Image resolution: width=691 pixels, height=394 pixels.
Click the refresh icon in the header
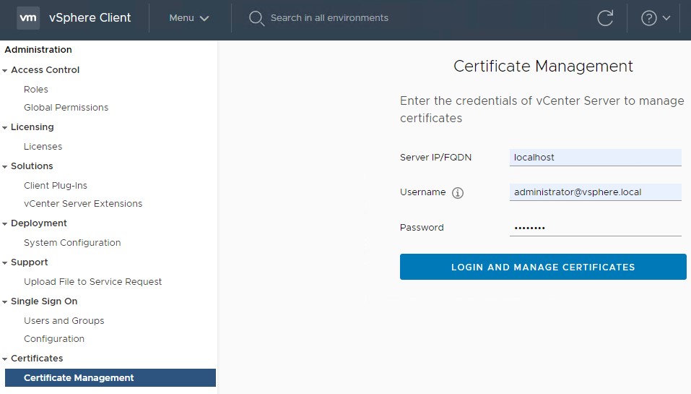(605, 18)
